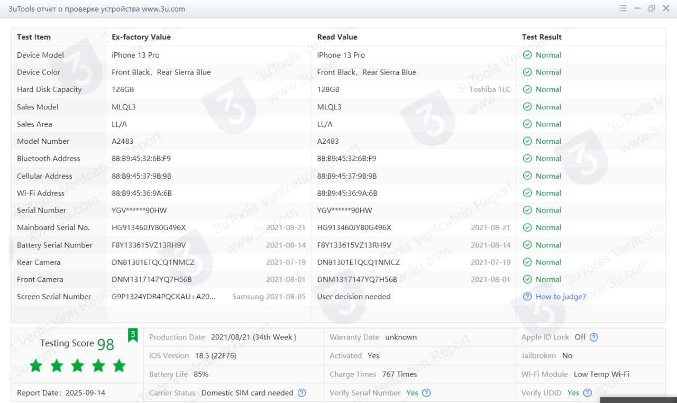
Task: Click the green check in Device Model row
Action: point(527,55)
